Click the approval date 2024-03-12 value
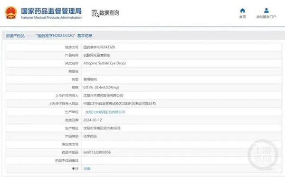This screenshot has height=177, width=285. (93, 120)
